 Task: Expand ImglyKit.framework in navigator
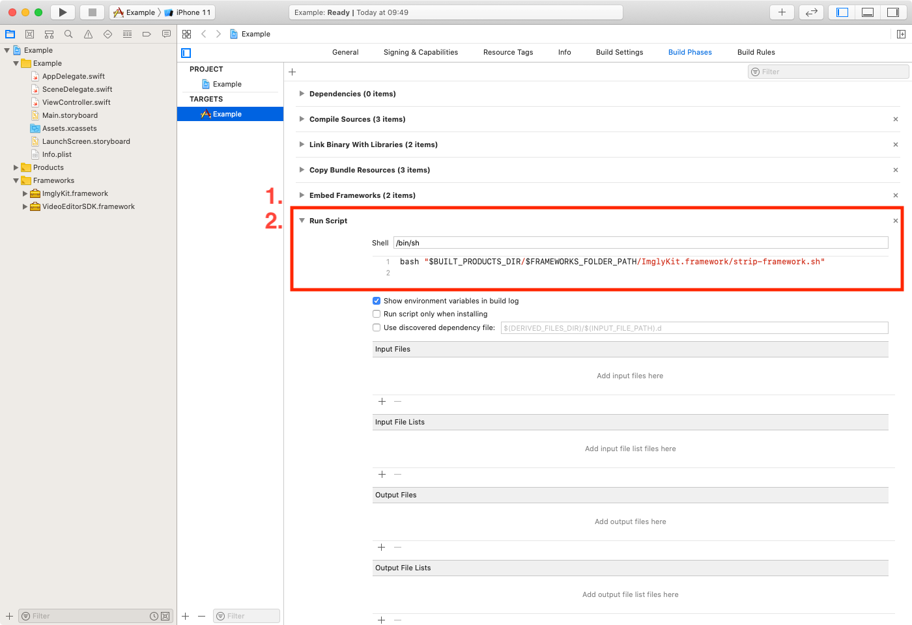[x=25, y=193]
